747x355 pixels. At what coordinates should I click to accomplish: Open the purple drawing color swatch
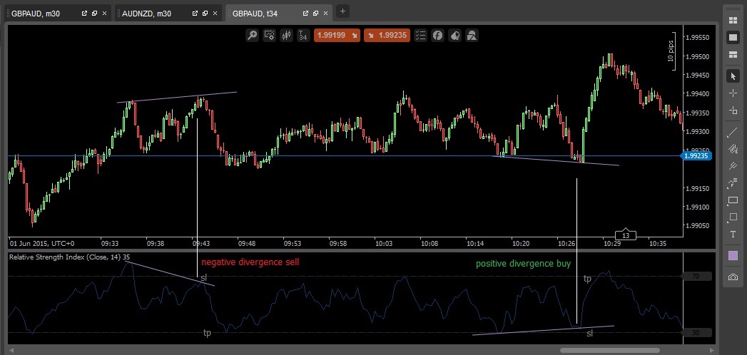click(x=733, y=256)
